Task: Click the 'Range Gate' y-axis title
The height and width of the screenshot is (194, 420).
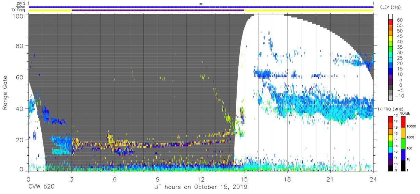Action: (5, 93)
